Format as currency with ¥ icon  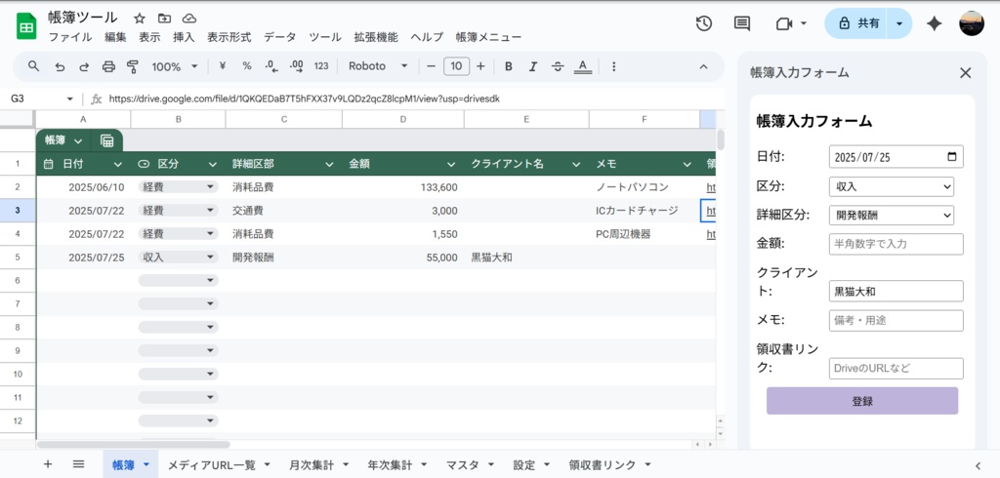[223, 66]
